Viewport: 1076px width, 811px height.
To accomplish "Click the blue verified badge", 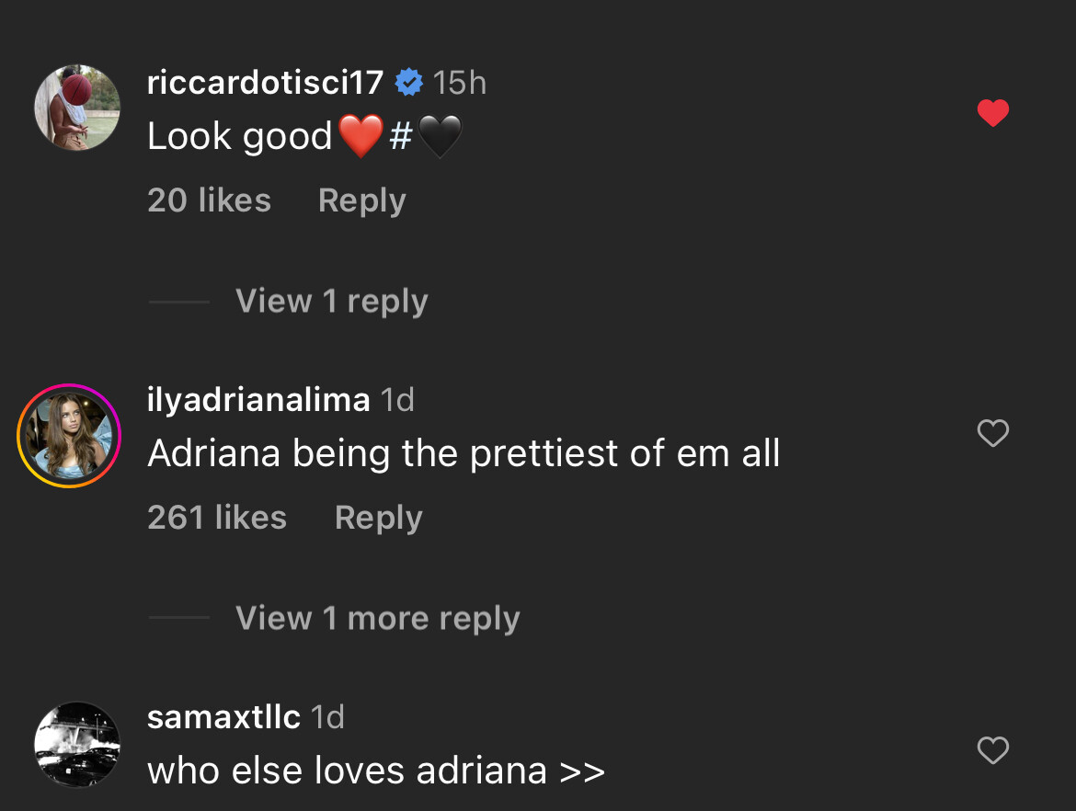I will [408, 84].
